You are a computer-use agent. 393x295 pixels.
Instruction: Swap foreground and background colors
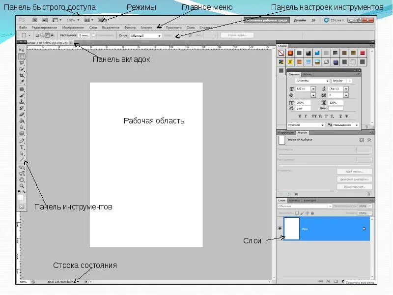click(24, 191)
